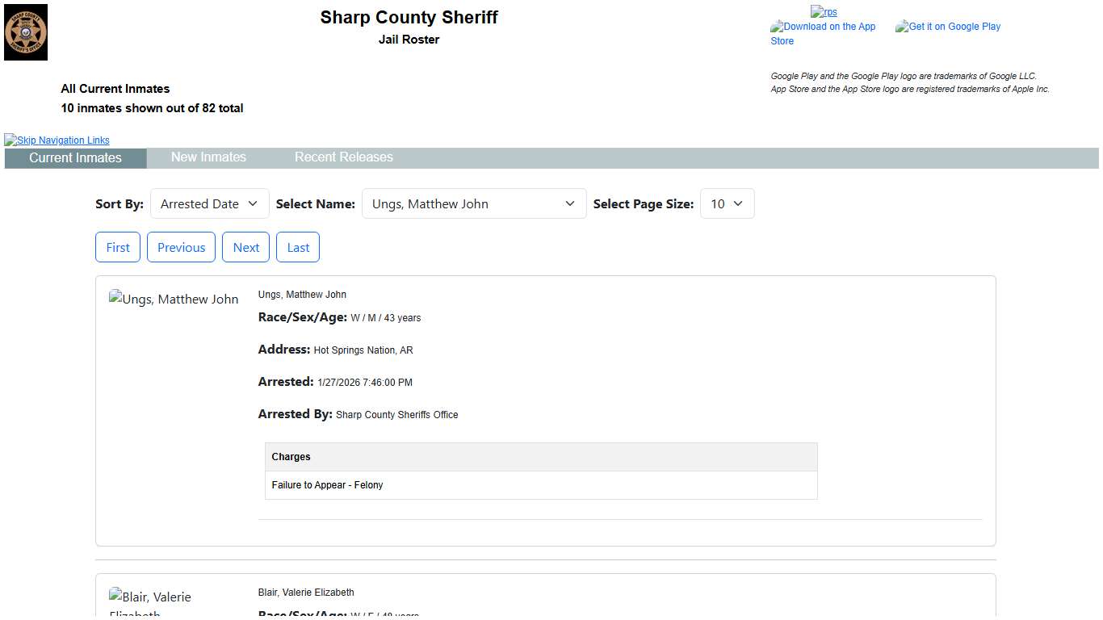Jump to the Last page button
The height and width of the screenshot is (620, 1103).
click(298, 248)
